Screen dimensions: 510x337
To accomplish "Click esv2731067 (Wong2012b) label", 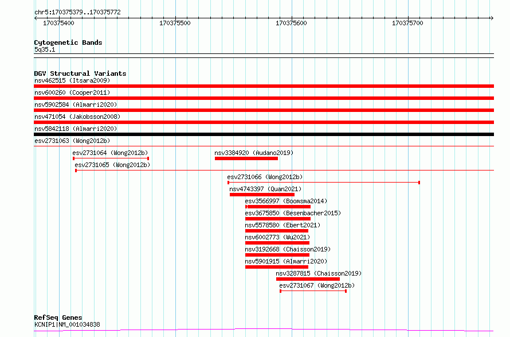I will tap(317, 285).
